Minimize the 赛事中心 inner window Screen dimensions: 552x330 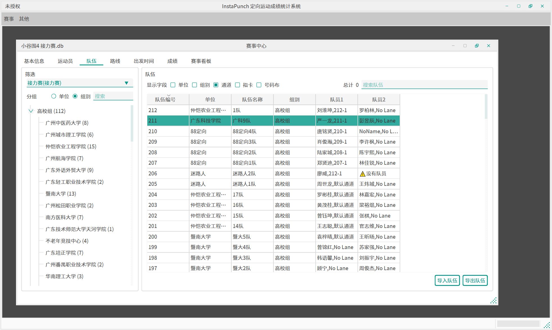point(453,46)
